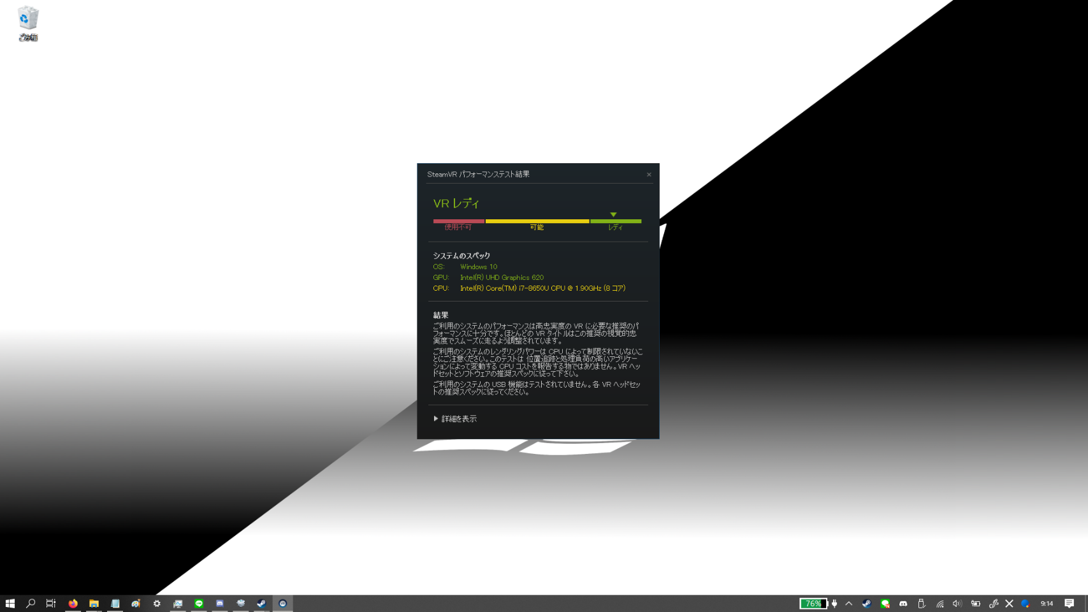Open the volume control in system tray

(x=957, y=603)
